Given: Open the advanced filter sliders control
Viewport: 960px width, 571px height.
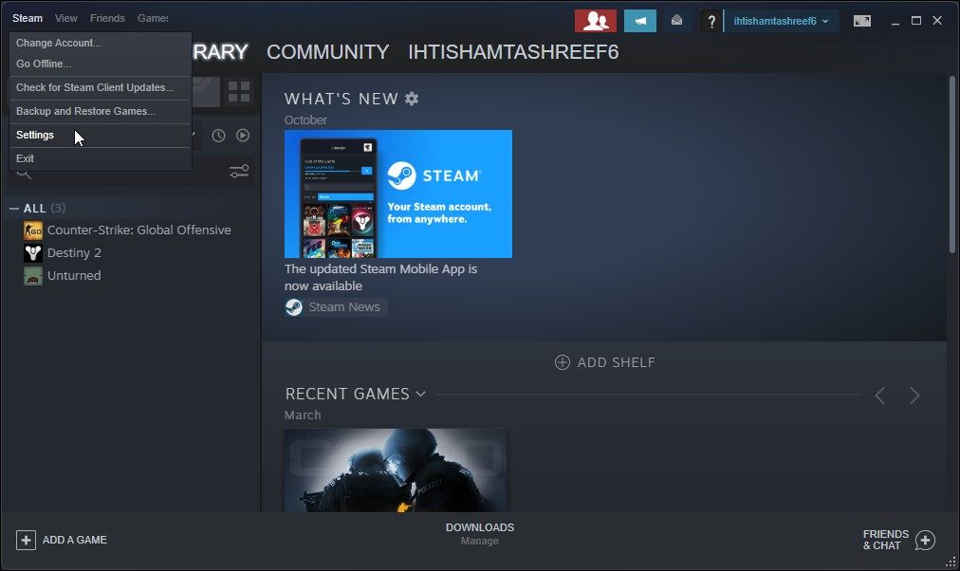Looking at the screenshot, I should coord(238,172).
